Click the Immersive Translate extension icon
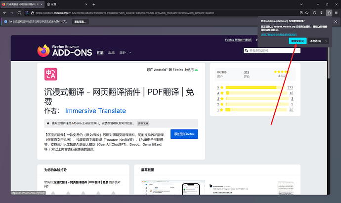The width and height of the screenshot is (341, 203). [51, 74]
